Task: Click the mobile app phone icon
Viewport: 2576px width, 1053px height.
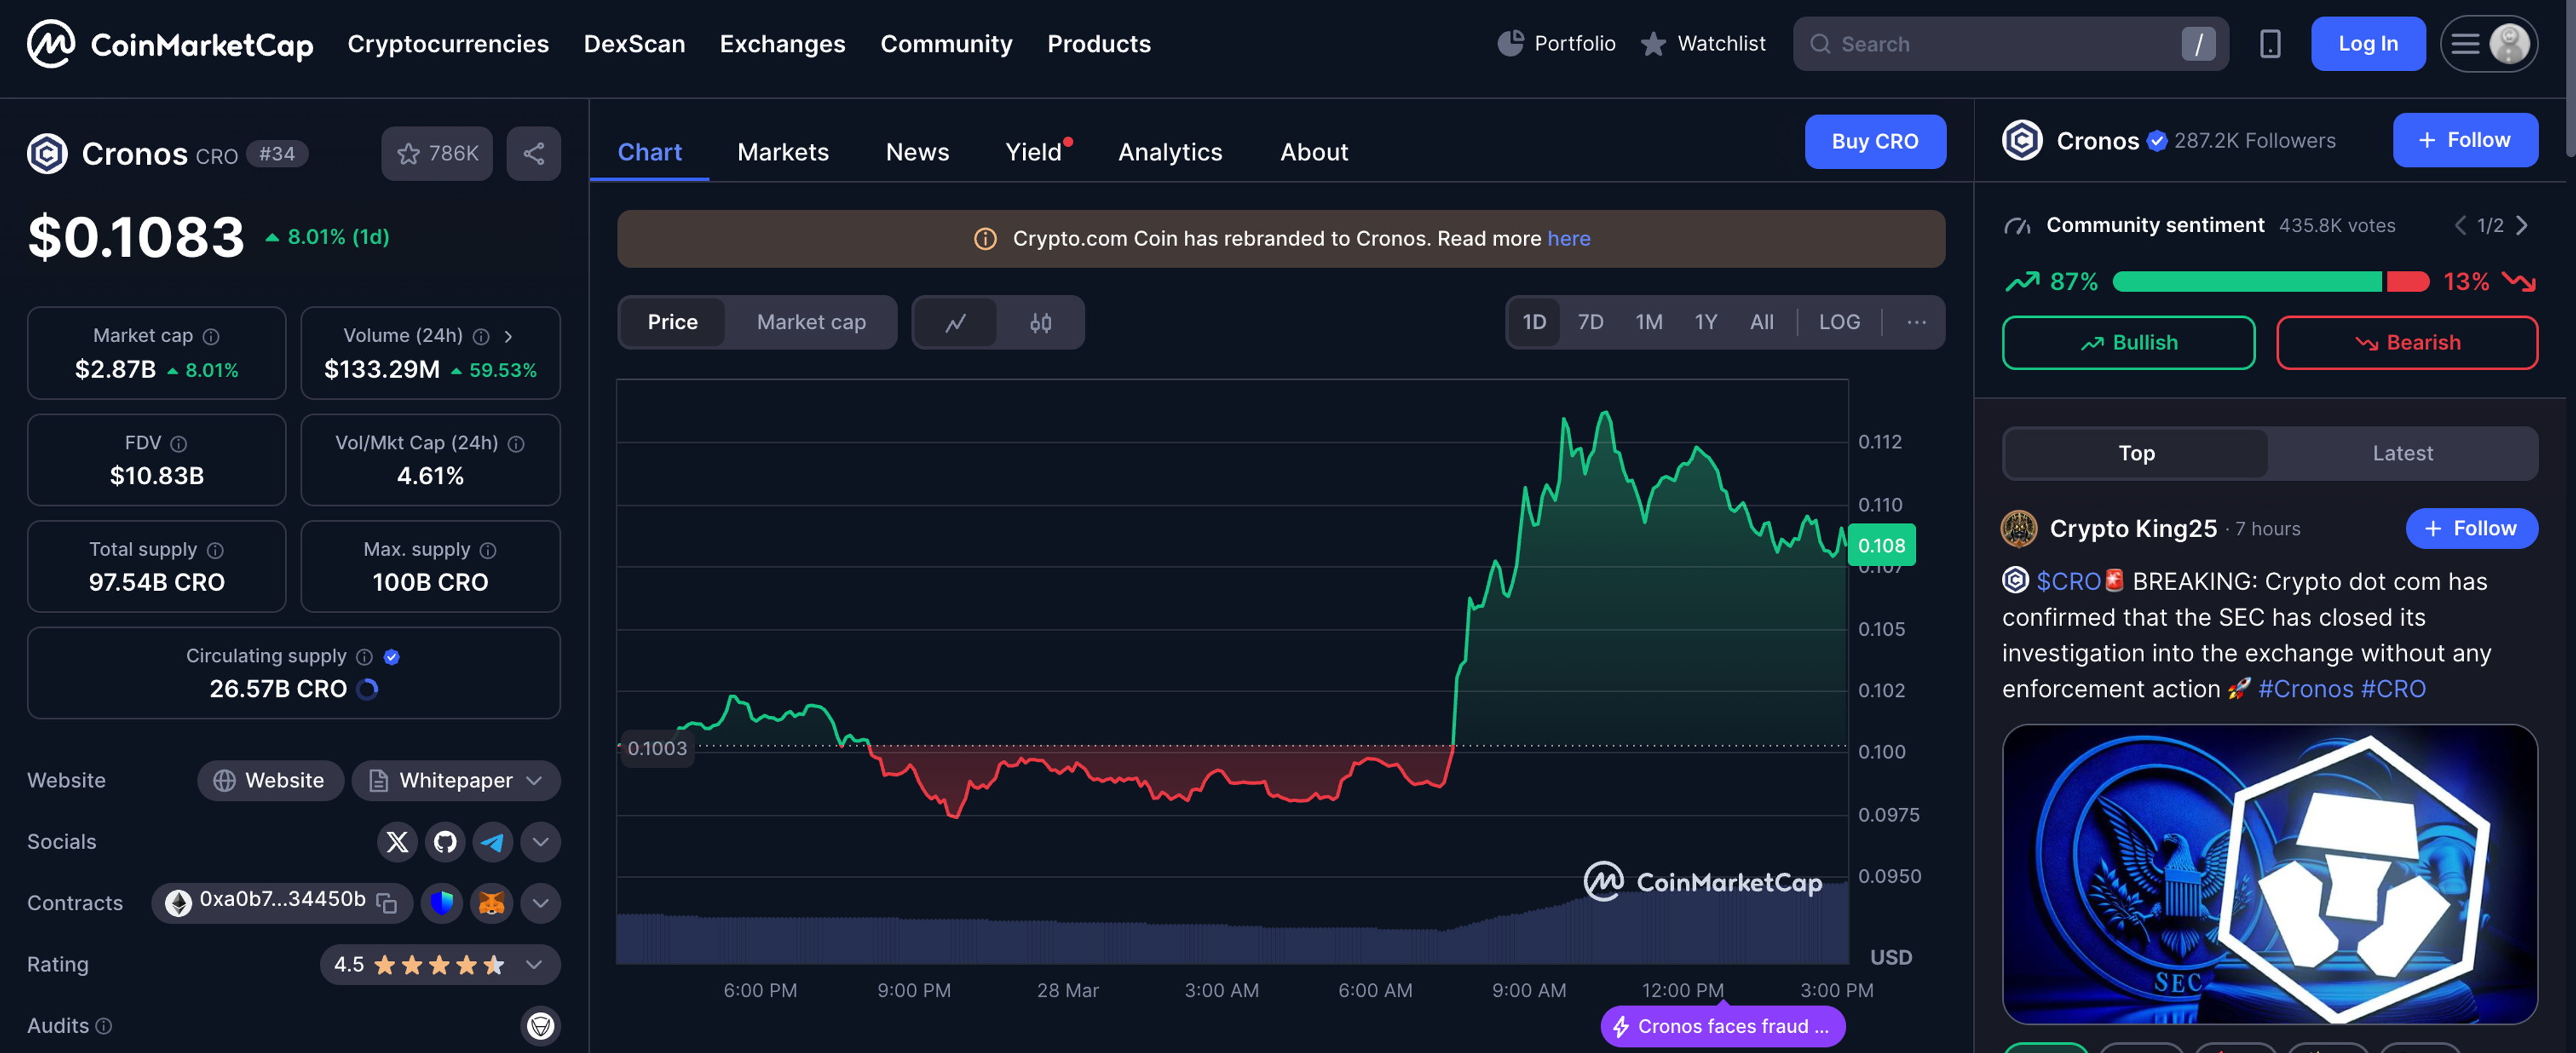Action: coord(2269,44)
